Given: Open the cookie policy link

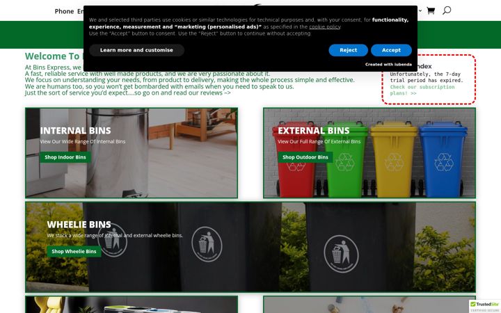Looking at the screenshot, I should tap(325, 27).
